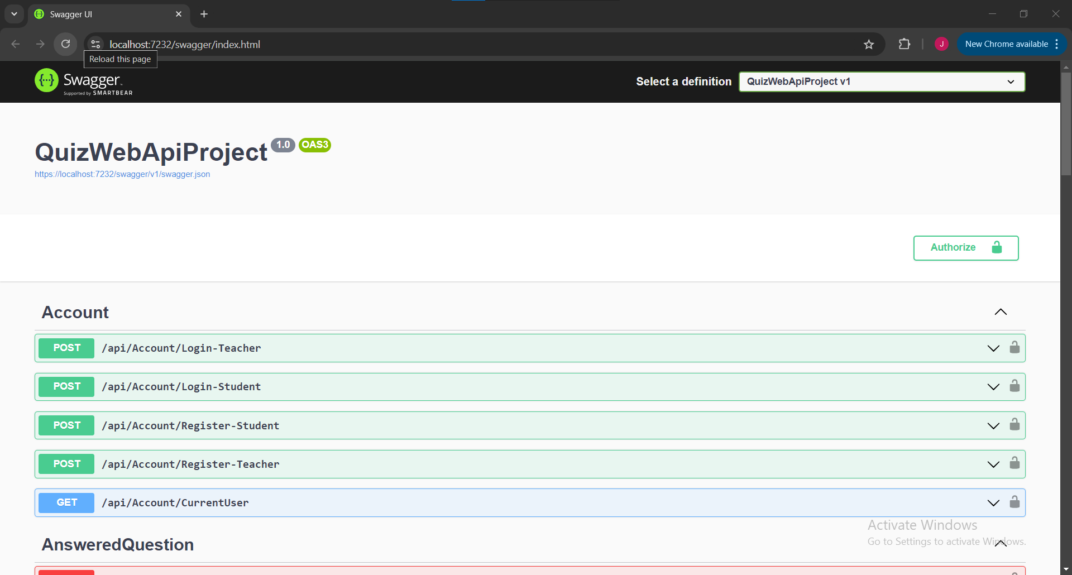Viewport: 1072px width, 575px height.
Task: Collapse the AnsweredQuestion section
Action: coord(1000,543)
